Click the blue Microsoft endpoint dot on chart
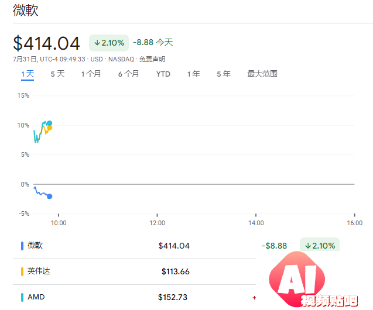Screen dimensions: 373x310 [49, 197]
